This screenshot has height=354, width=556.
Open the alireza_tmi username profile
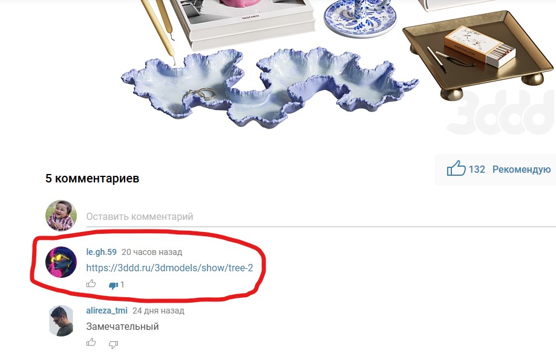pos(106,311)
